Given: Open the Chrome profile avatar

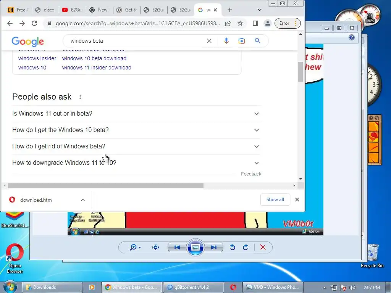Looking at the screenshot, I should tap(267, 23).
